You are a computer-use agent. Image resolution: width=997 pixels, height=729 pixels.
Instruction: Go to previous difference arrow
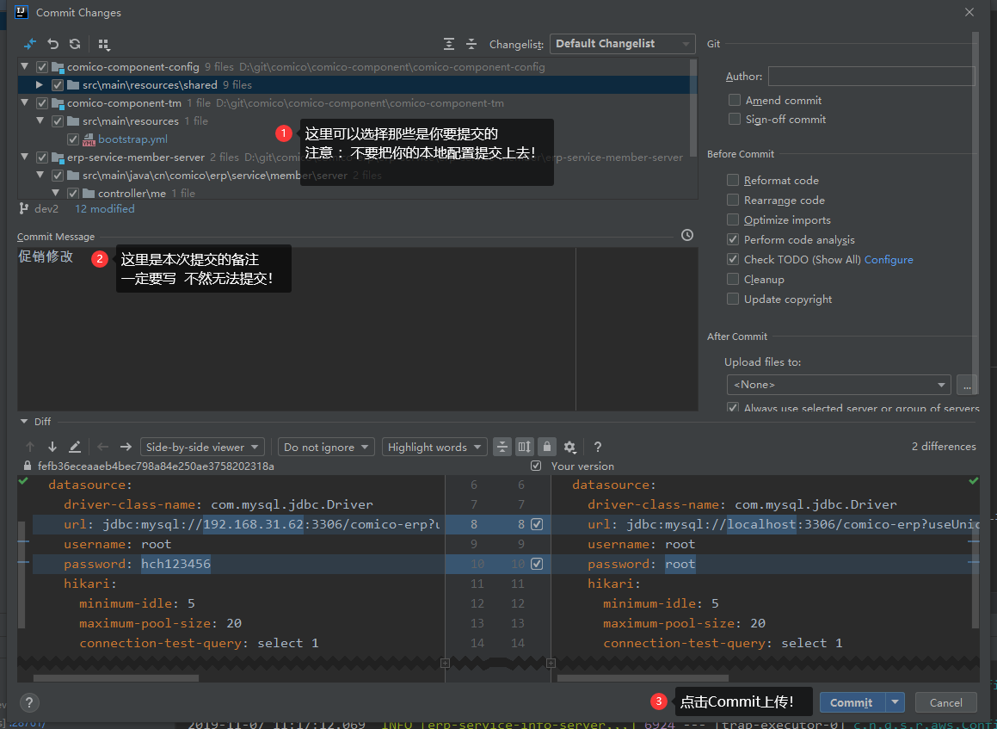30,448
